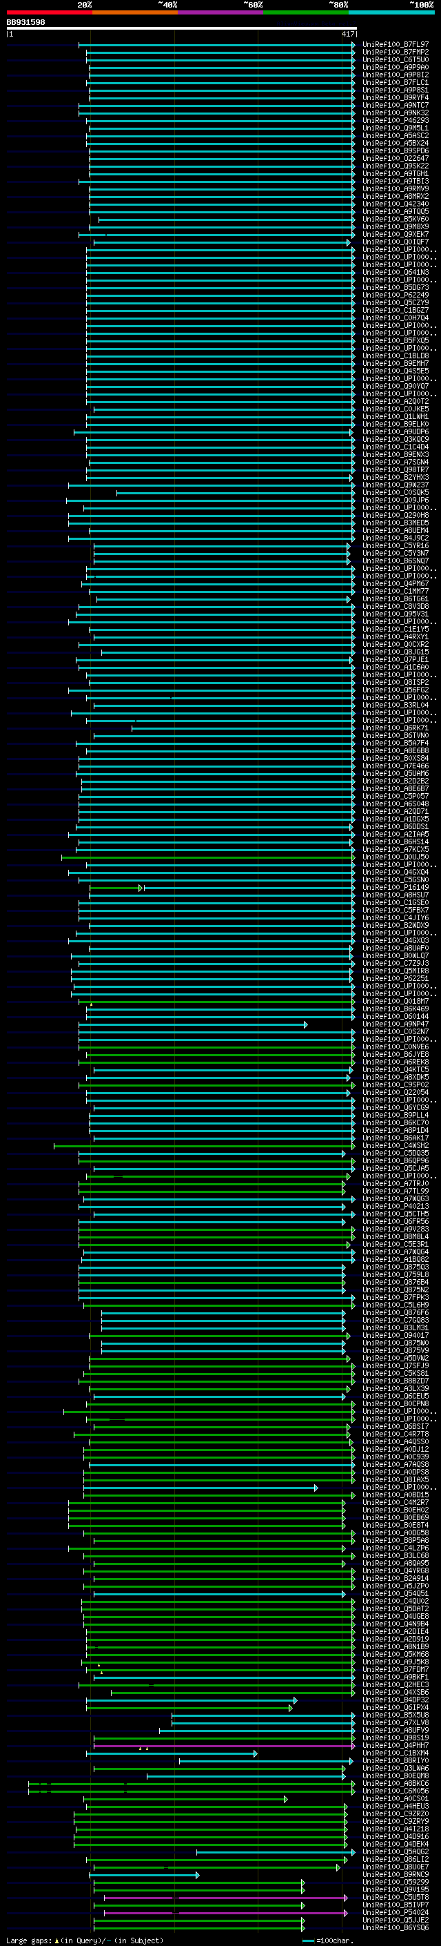Open hit UniRef100_Q9XEK7
The height and width of the screenshot is (1946, 441).
395,234
